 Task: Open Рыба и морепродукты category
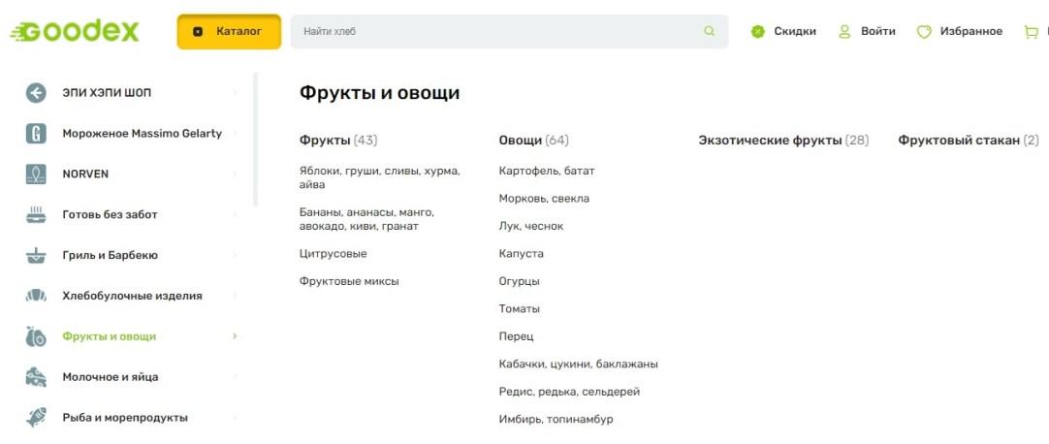point(125,418)
